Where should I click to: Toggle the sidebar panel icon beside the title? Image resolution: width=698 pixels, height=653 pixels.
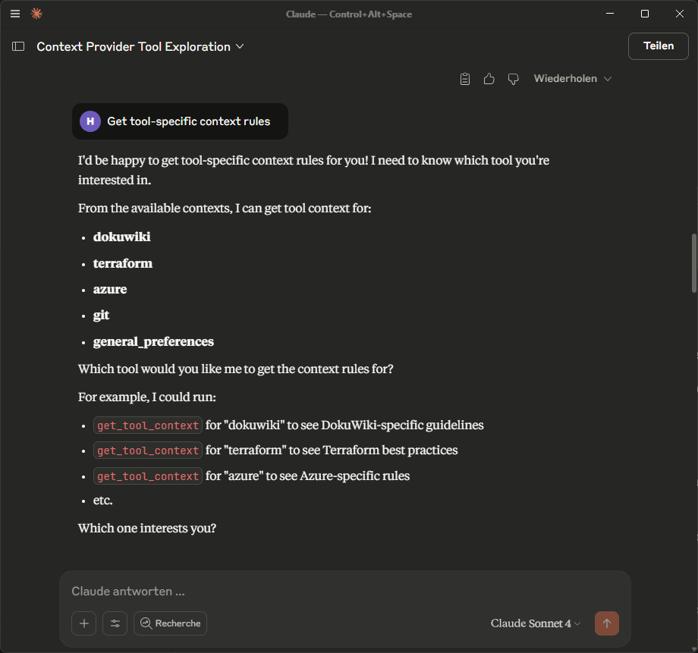point(17,46)
